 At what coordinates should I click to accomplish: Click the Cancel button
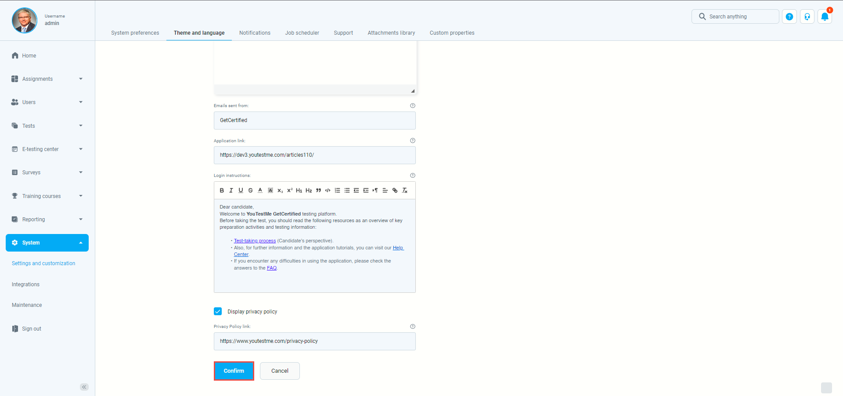click(280, 371)
